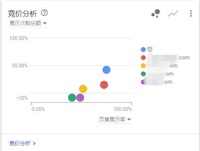Select the green bubble in the chart
Viewport: 200px width, 151px height.
pyautogui.click(x=72, y=97)
